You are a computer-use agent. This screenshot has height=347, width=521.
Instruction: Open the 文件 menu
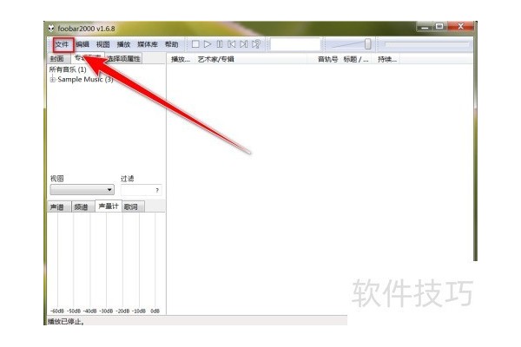63,44
